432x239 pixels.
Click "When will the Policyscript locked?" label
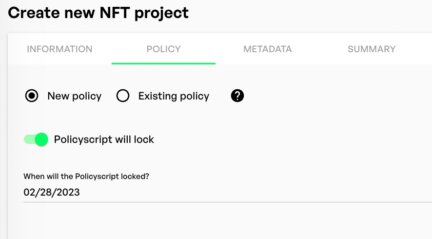86,176
